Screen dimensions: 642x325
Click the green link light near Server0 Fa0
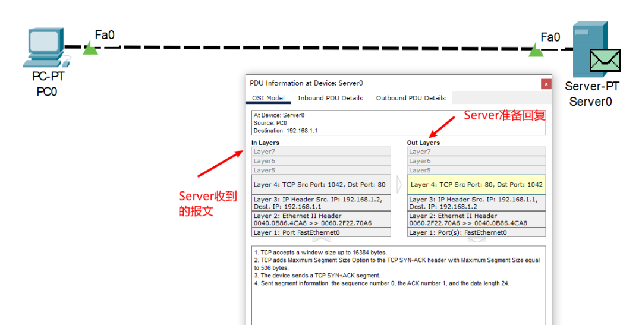pyautogui.click(x=536, y=49)
